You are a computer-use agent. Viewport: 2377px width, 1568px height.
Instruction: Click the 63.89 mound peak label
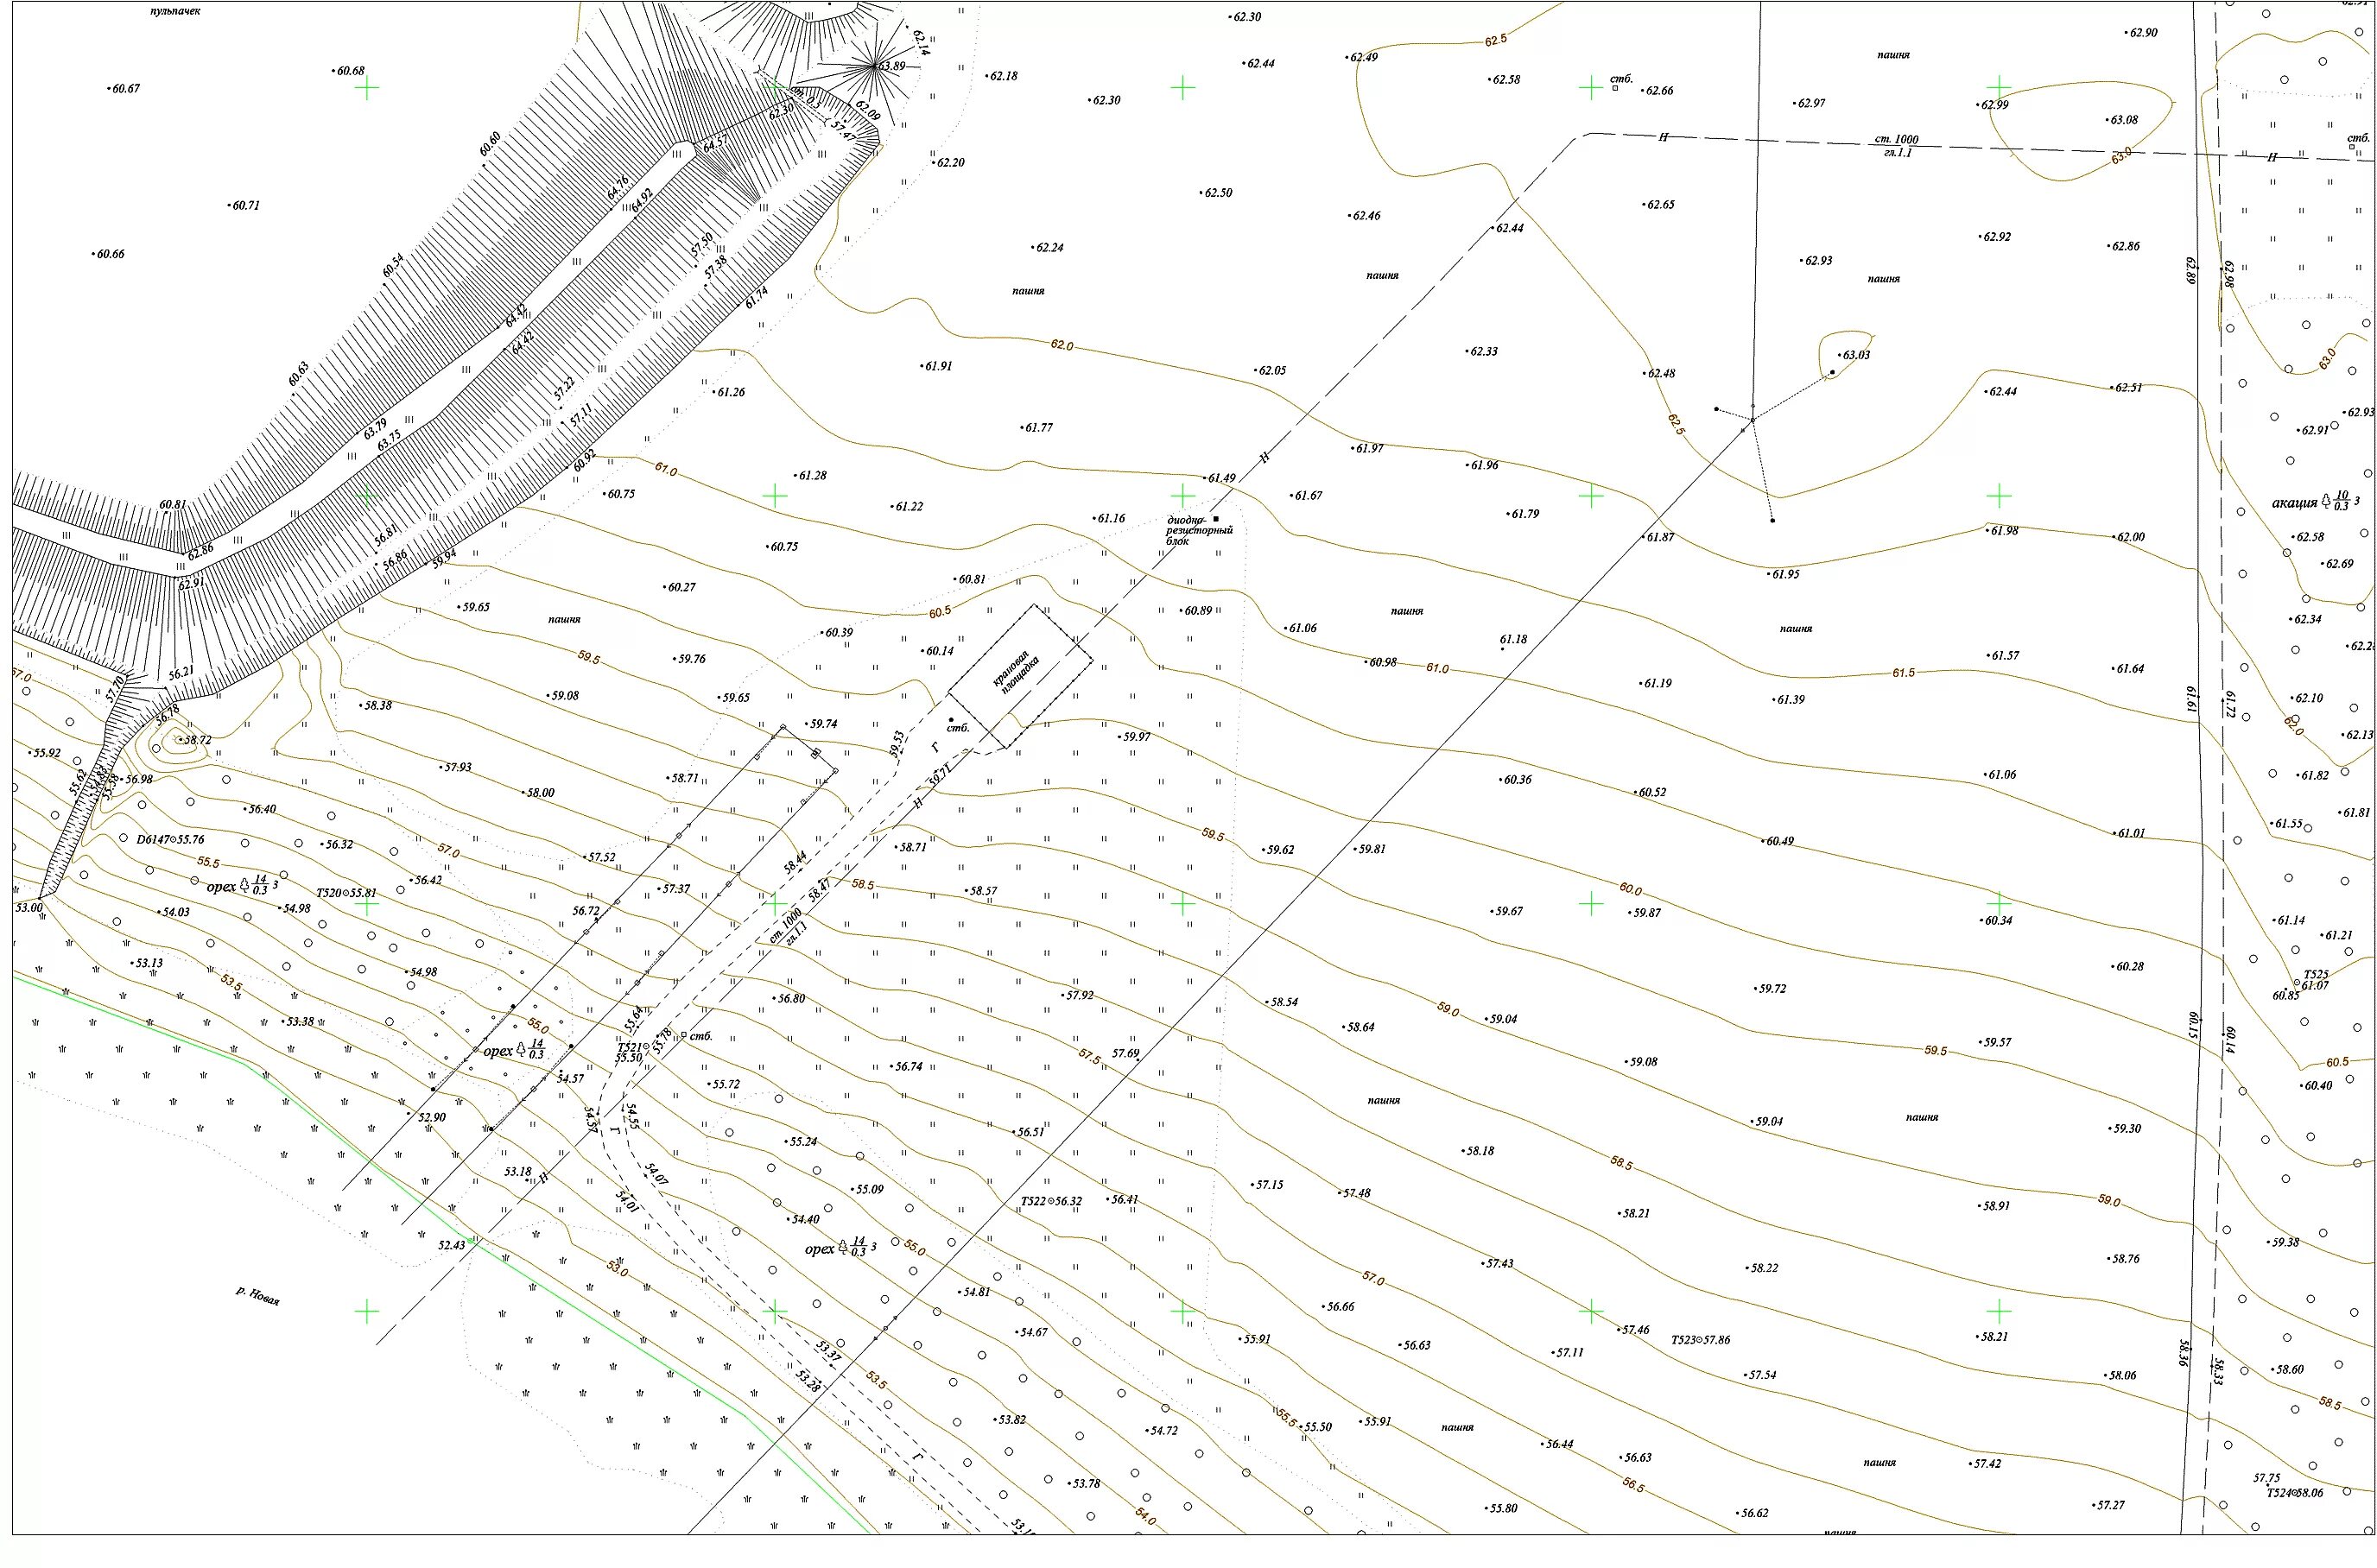tap(891, 66)
